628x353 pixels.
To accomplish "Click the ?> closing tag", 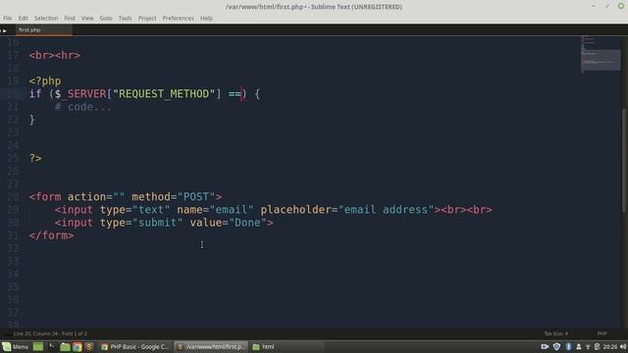I will coord(35,158).
